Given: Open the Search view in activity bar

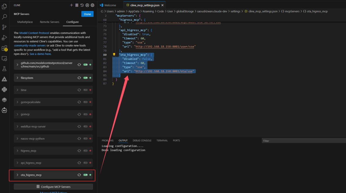Looking at the screenshot, I should point(4,17).
